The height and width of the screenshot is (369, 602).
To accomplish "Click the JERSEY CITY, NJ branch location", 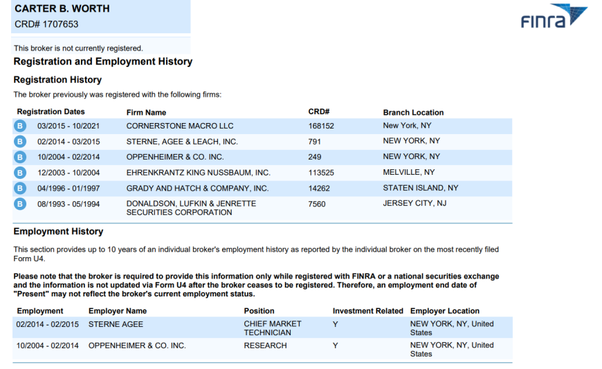I will (x=414, y=203).
